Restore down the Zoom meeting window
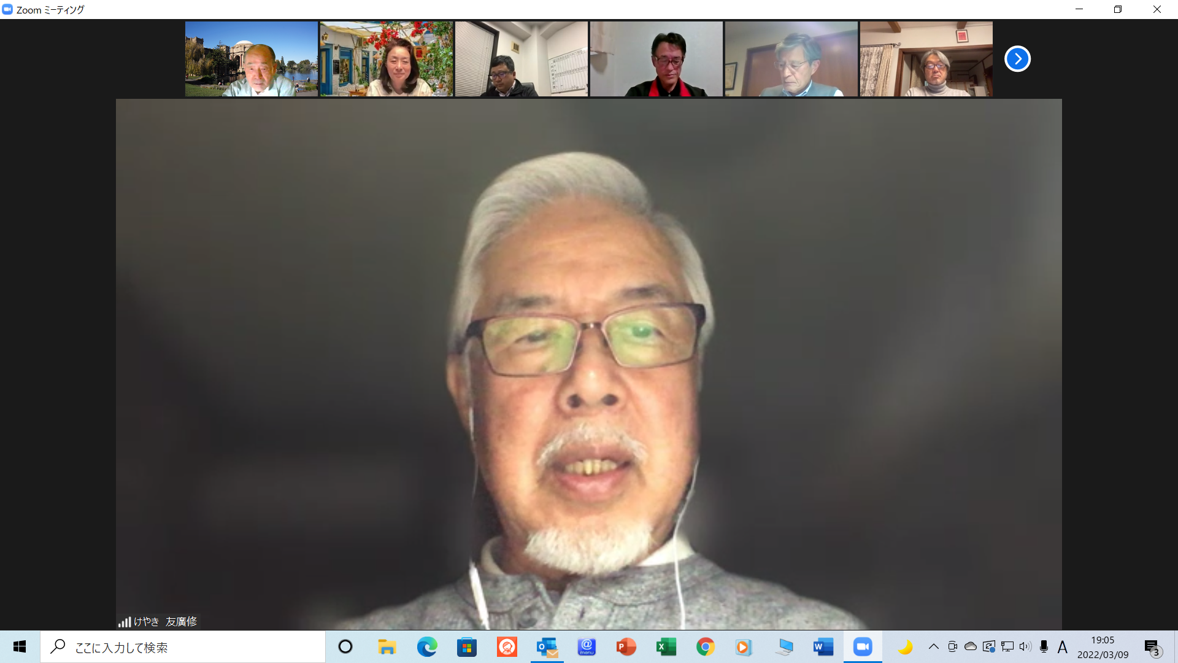Viewport: 1178px width, 663px height. [1118, 9]
